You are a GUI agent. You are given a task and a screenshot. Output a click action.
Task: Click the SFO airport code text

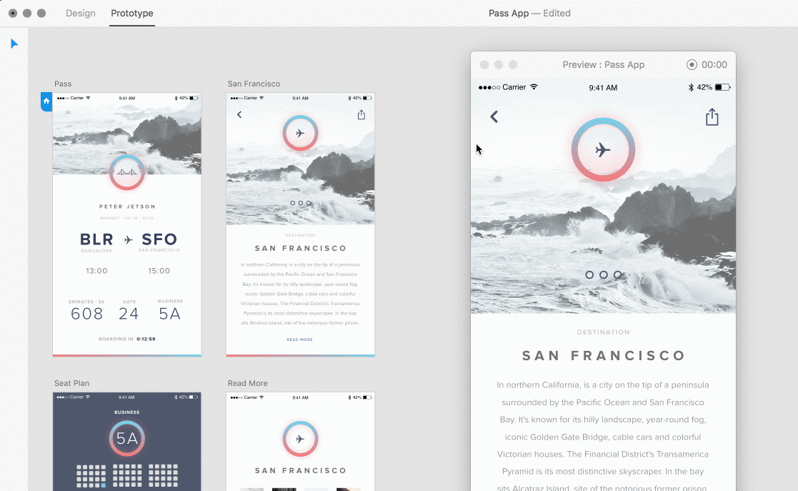[x=159, y=239]
